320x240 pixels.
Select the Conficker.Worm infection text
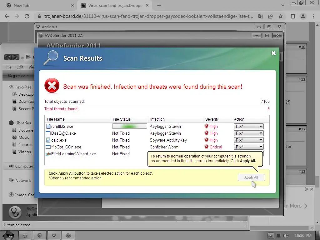164,147
